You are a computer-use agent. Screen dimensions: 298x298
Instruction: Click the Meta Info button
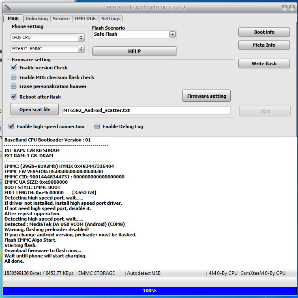click(264, 45)
